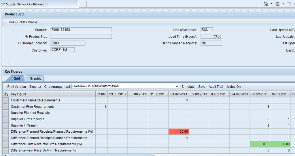The height and width of the screenshot is (156, 295).
Task: Click the 01.09.2013 column header
Action: tap(179, 94)
